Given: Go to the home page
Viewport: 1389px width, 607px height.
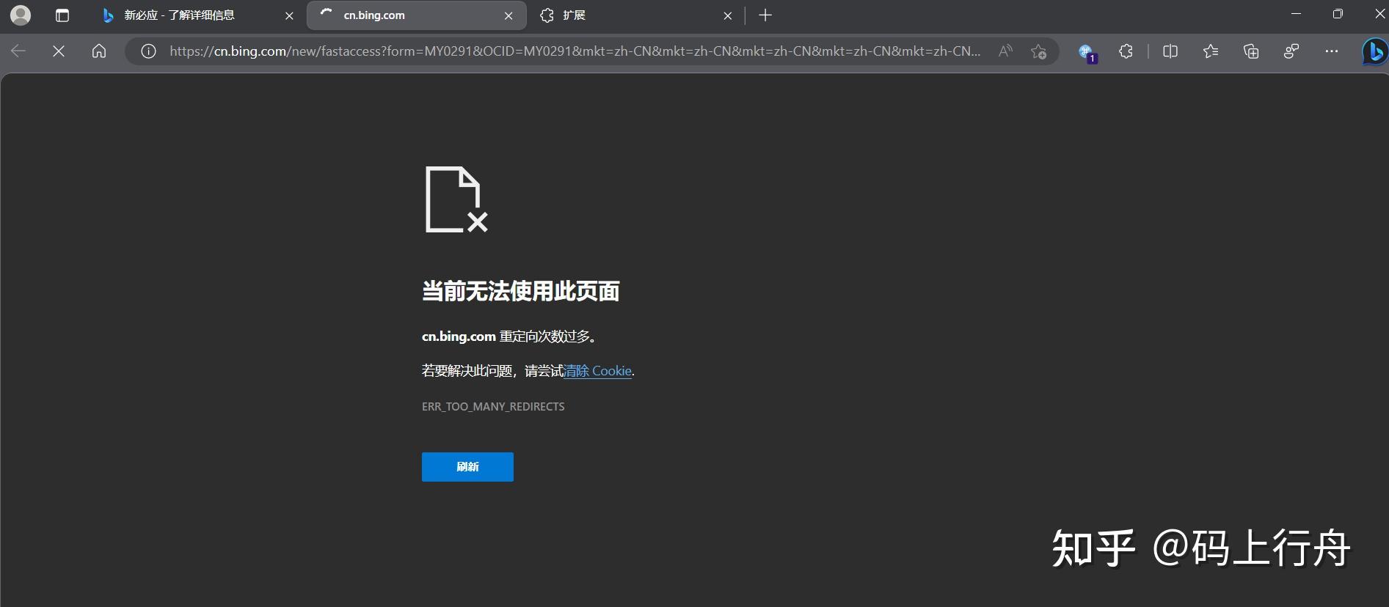Looking at the screenshot, I should tap(99, 51).
